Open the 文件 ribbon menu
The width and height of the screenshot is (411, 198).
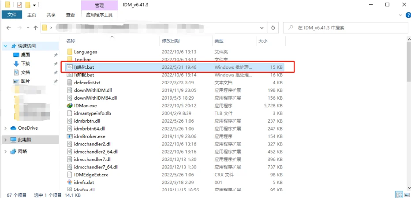tap(12, 15)
